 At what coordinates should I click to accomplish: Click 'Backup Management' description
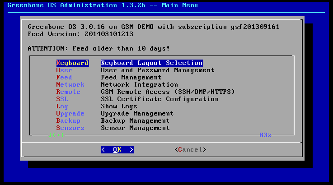(135, 121)
